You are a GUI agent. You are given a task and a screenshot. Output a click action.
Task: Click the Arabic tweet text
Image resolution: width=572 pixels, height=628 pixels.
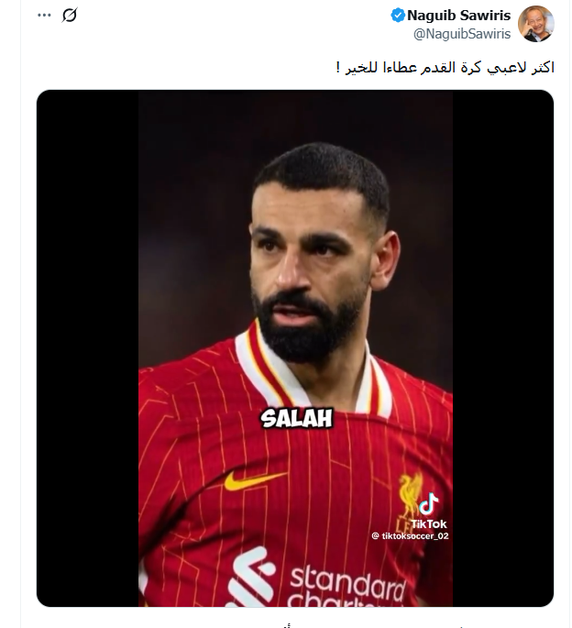click(x=445, y=67)
